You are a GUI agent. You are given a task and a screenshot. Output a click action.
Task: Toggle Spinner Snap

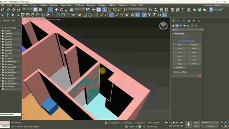(120, 10)
